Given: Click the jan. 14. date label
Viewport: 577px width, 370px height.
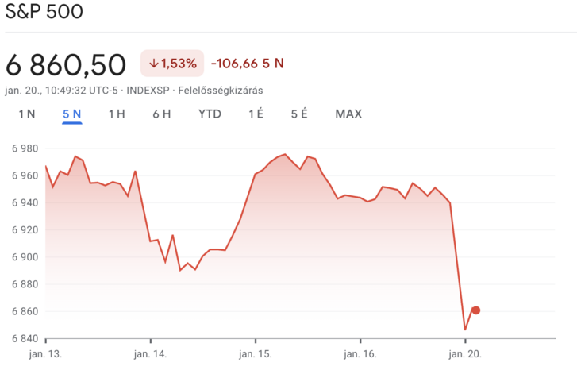Looking at the screenshot, I should point(151,353).
